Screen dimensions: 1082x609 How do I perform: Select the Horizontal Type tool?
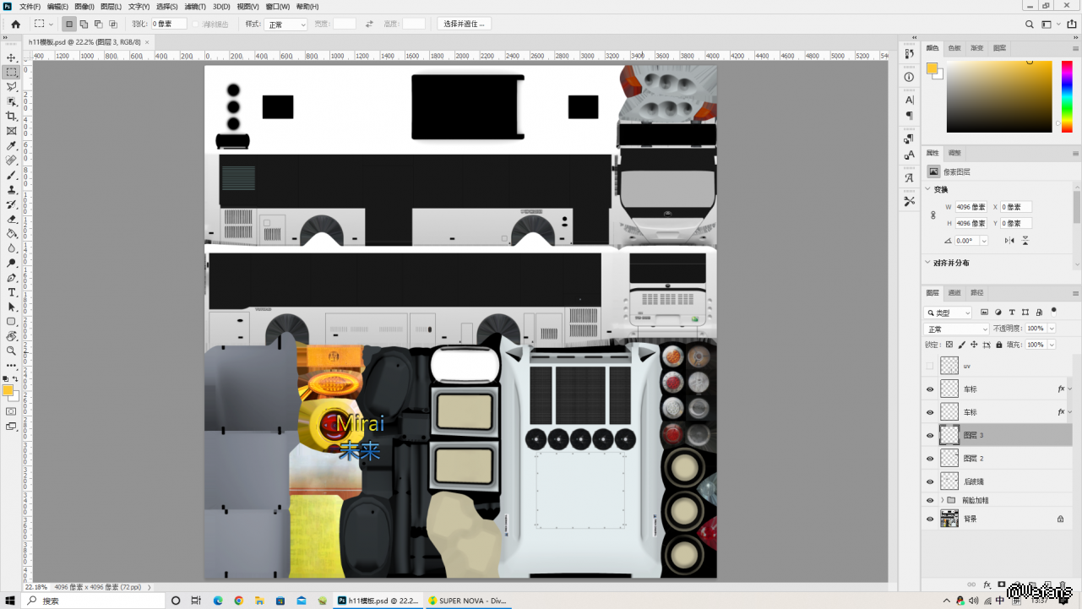click(x=12, y=292)
